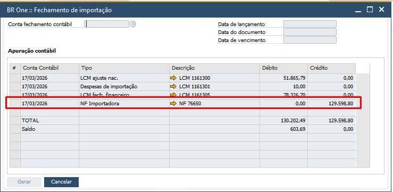Select the LCM ajuste nac. cell

pos(124,78)
